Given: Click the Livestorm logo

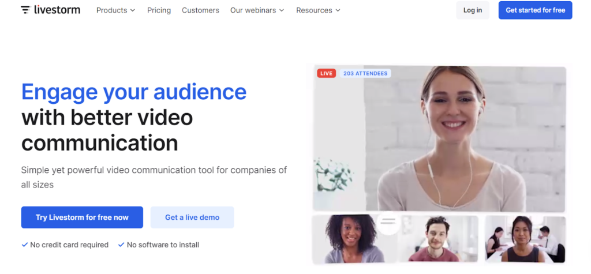Looking at the screenshot, I should [x=51, y=10].
